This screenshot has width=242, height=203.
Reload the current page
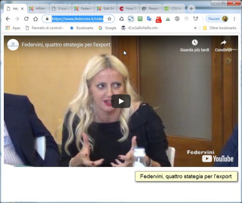tap(26, 19)
